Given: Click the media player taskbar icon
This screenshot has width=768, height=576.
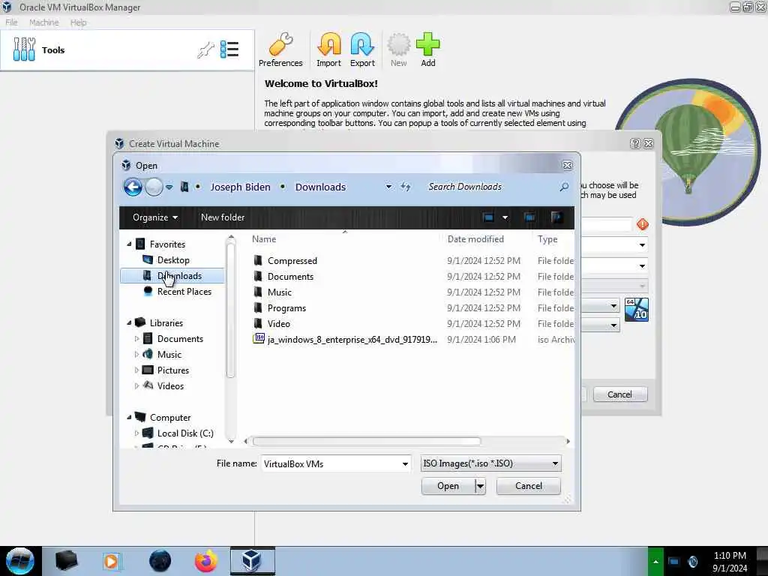Looking at the screenshot, I should click(x=112, y=561).
